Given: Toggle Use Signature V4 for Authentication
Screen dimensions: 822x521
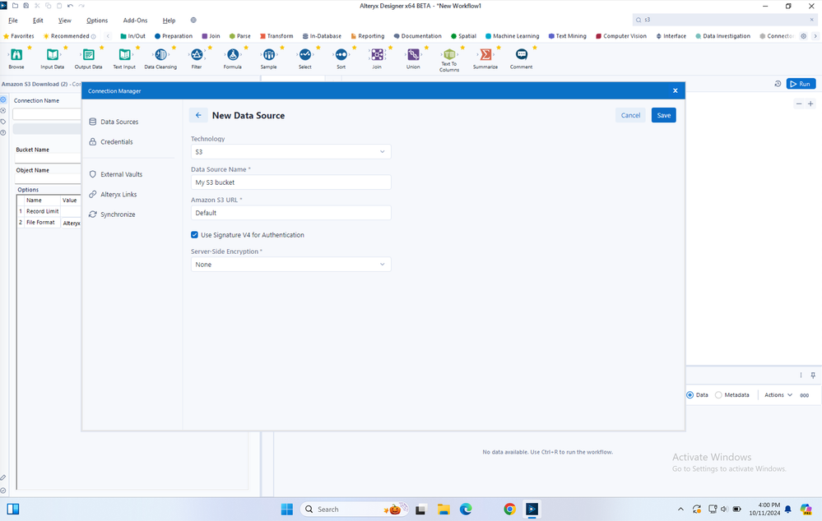Looking at the screenshot, I should click(194, 235).
